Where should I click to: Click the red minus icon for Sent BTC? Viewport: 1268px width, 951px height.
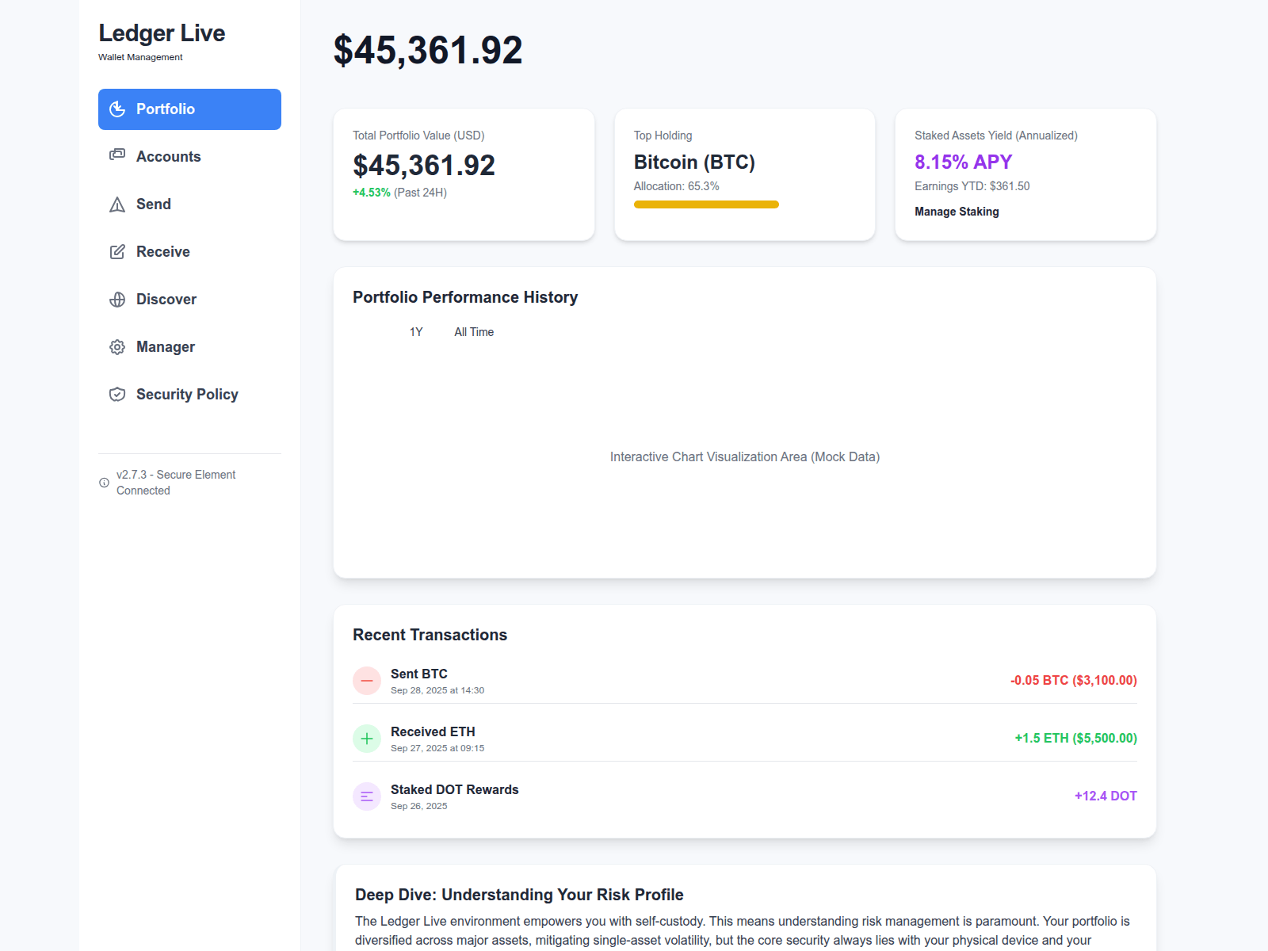point(367,681)
